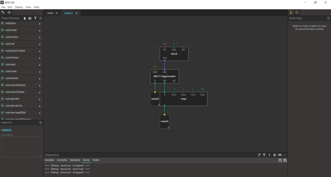The image size is (331, 177).
Task: Switch to the main patch tab
Action: coord(50,13)
